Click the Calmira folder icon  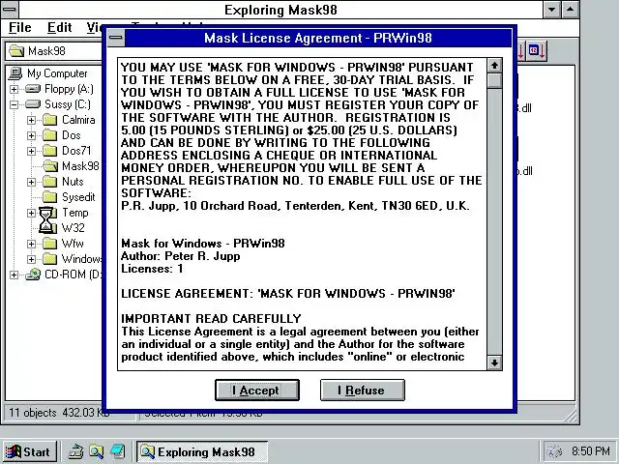(x=49, y=120)
